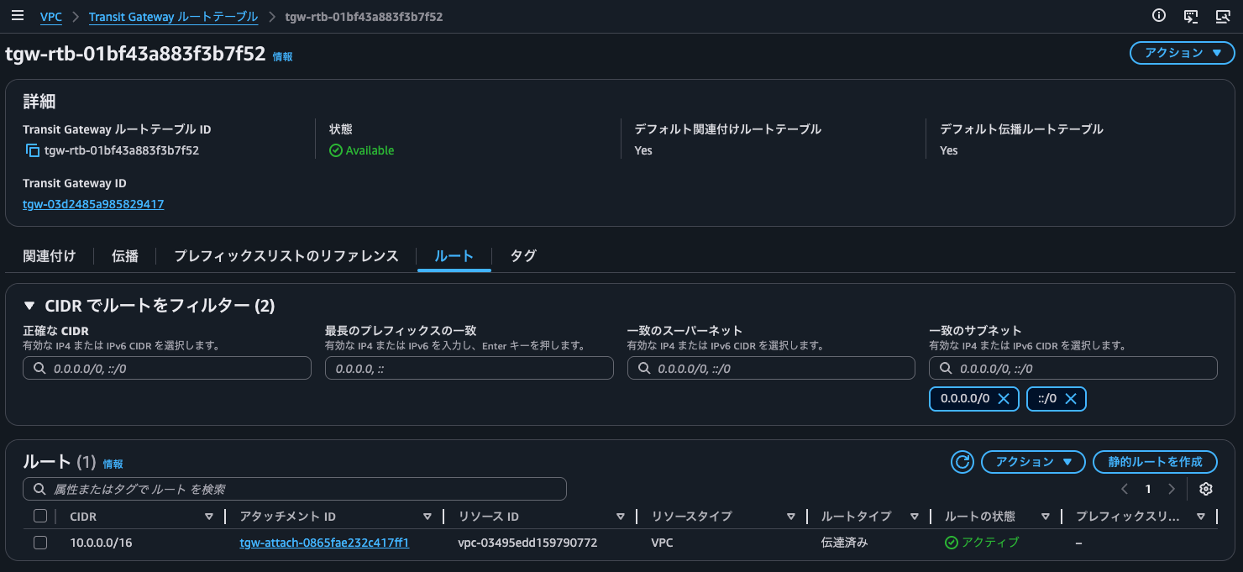Open the page-level アクション dropdown
The height and width of the screenshot is (572, 1243).
tap(1181, 52)
